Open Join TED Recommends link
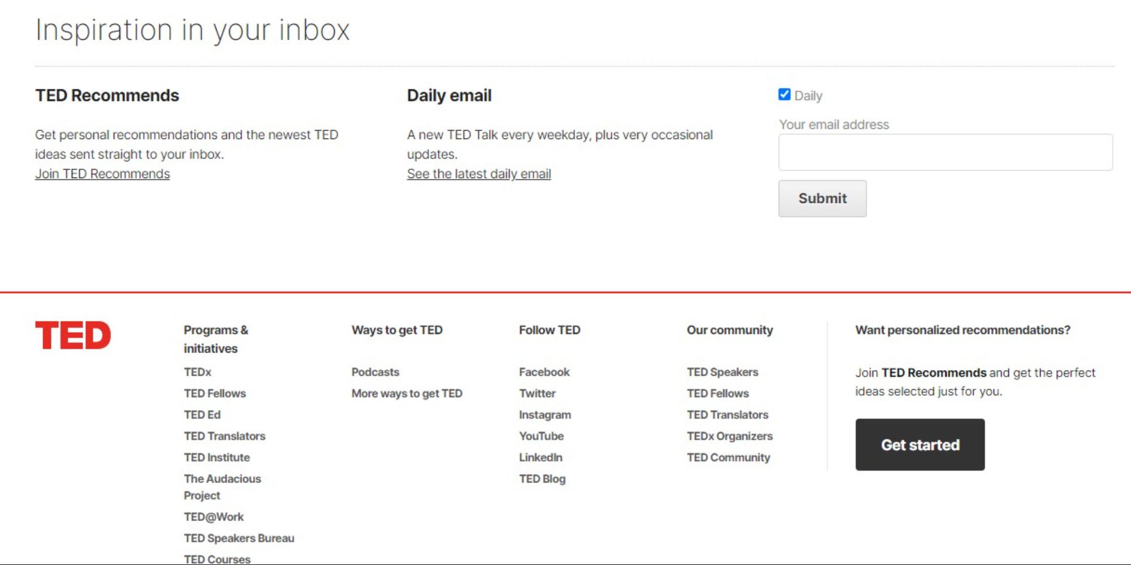 102,174
